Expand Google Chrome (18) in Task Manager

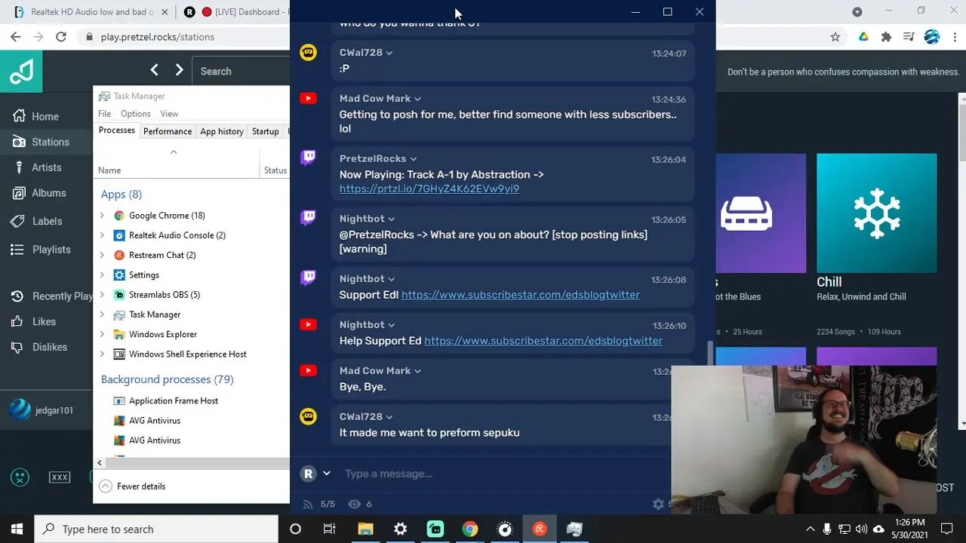102,216
